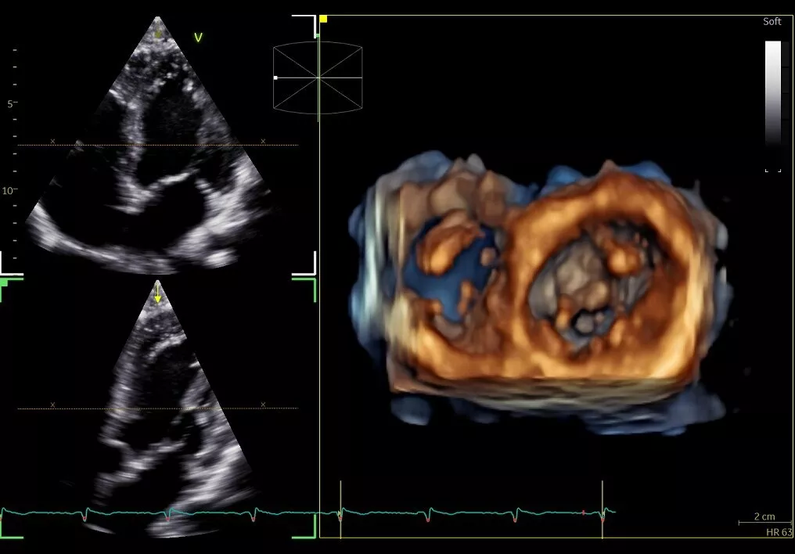Click the yellow arrow on lower 2D sector
This screenshot has width=795, height=554.
click(158, 293)
